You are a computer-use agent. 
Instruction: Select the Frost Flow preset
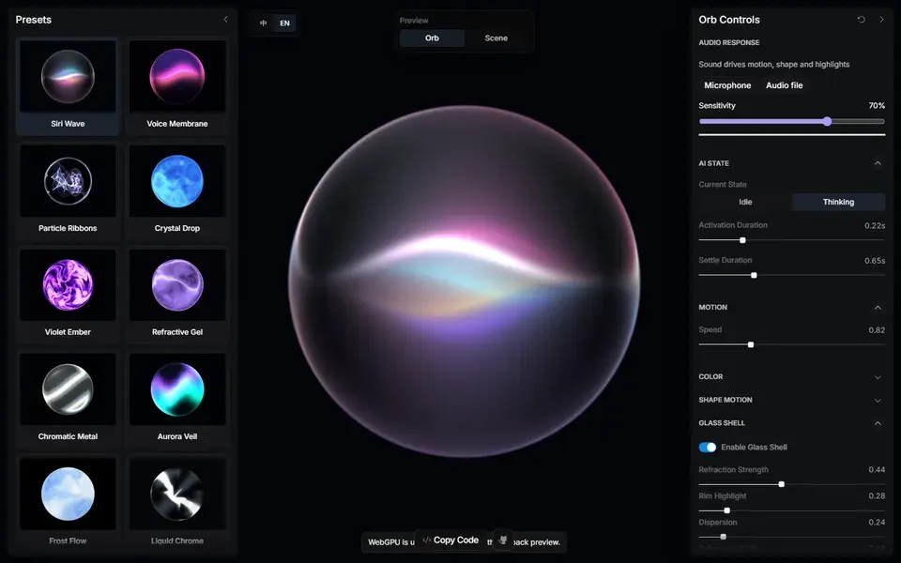[x=68, y=503]
